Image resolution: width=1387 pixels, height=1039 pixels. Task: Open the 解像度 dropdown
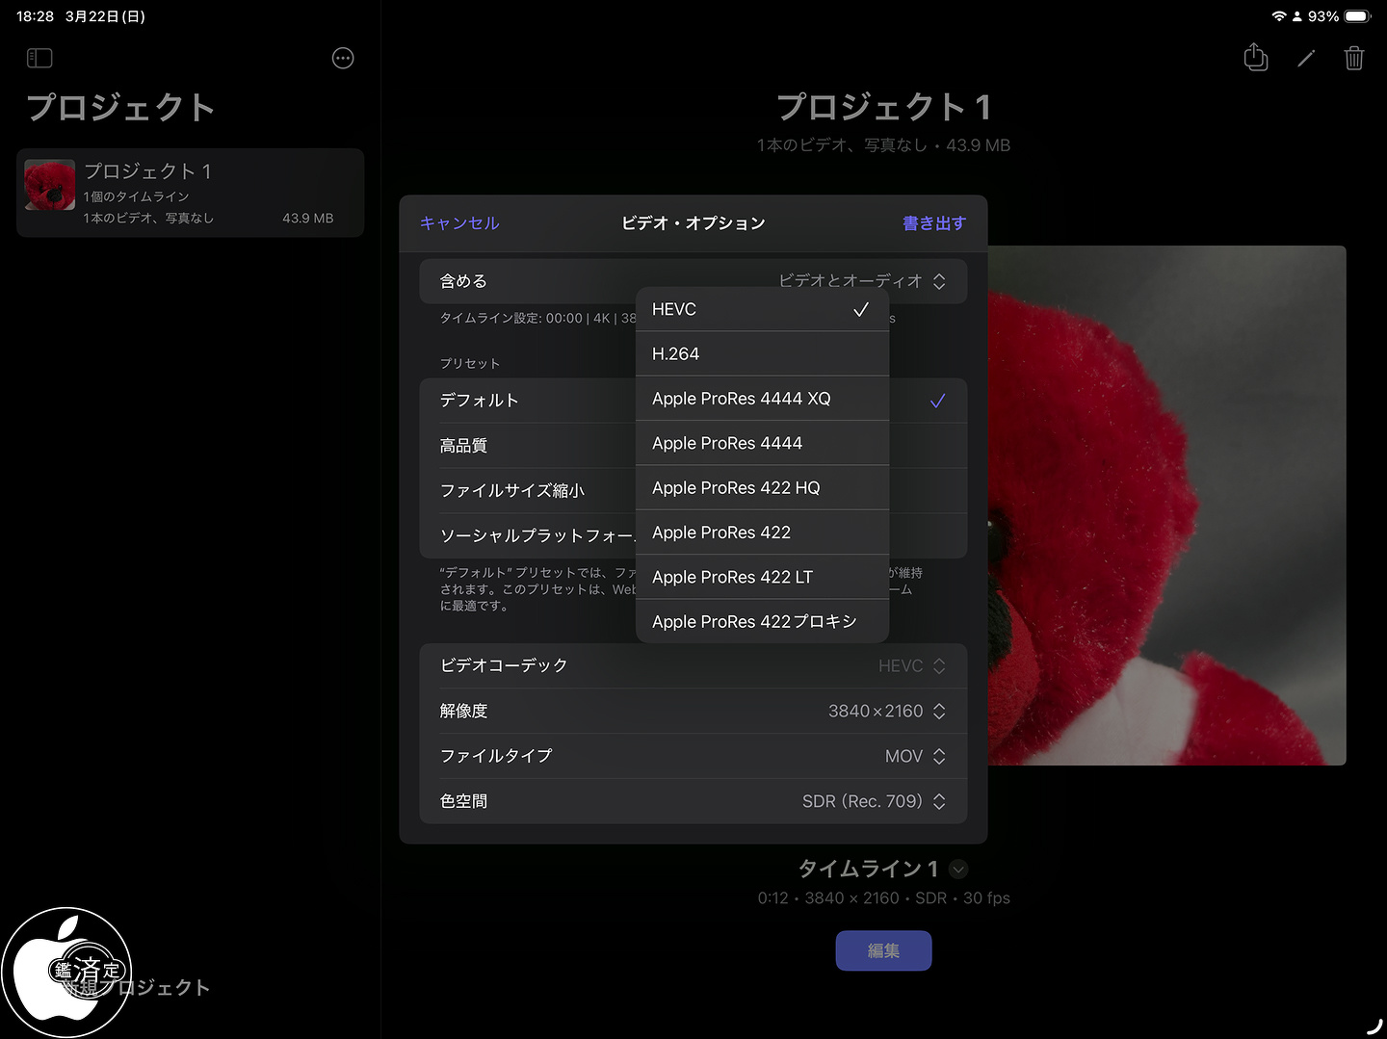pos(886,711)
